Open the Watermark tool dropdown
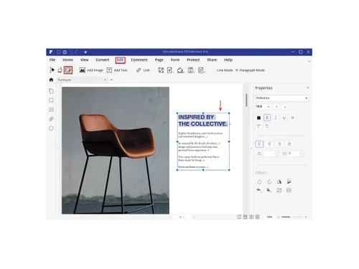The width and height of the screenshot is (359, 269). (170, 70)
